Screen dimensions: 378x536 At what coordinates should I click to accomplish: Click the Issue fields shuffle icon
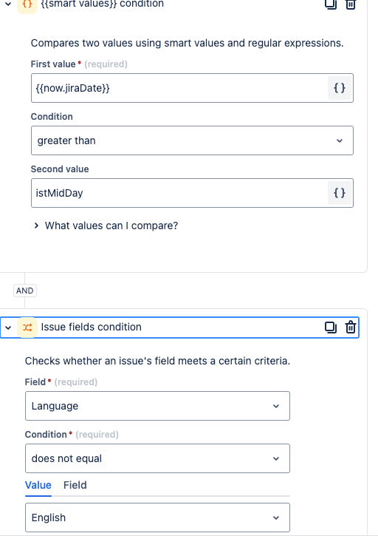(27, 328)
